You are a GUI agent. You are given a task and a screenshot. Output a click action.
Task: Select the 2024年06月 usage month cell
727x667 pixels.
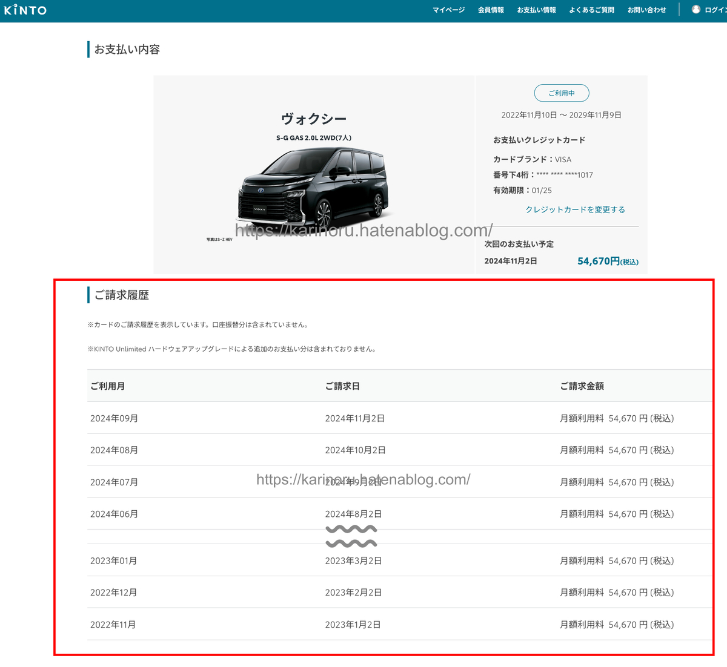[114, 514]
